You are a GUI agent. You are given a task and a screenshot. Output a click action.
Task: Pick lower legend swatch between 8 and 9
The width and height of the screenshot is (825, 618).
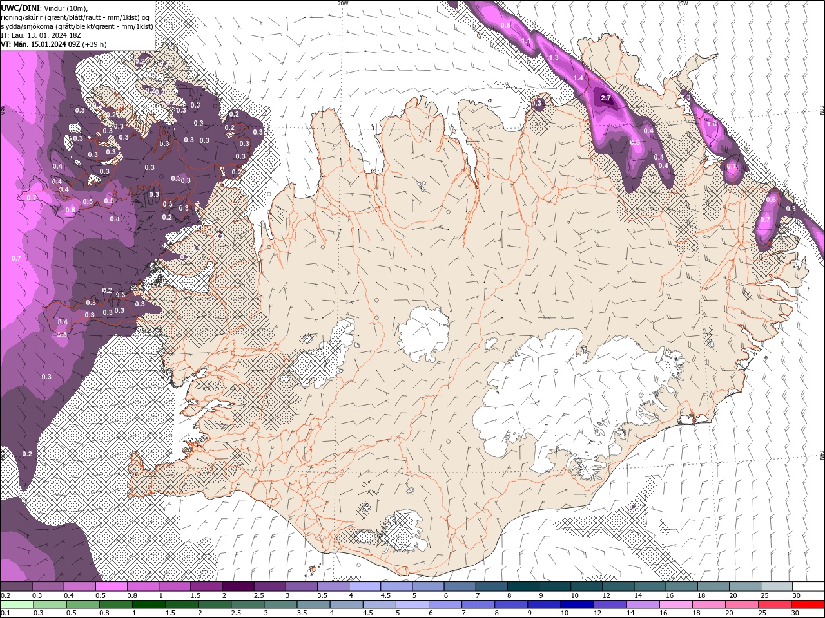point(510,604)
